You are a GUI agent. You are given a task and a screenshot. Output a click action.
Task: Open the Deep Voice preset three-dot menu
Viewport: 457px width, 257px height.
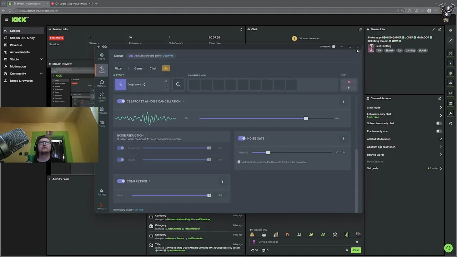click(x=166, y=88)
